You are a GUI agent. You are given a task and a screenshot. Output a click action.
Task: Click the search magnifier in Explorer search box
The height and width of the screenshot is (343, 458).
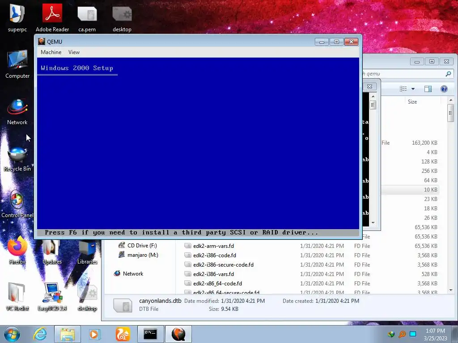448,74
